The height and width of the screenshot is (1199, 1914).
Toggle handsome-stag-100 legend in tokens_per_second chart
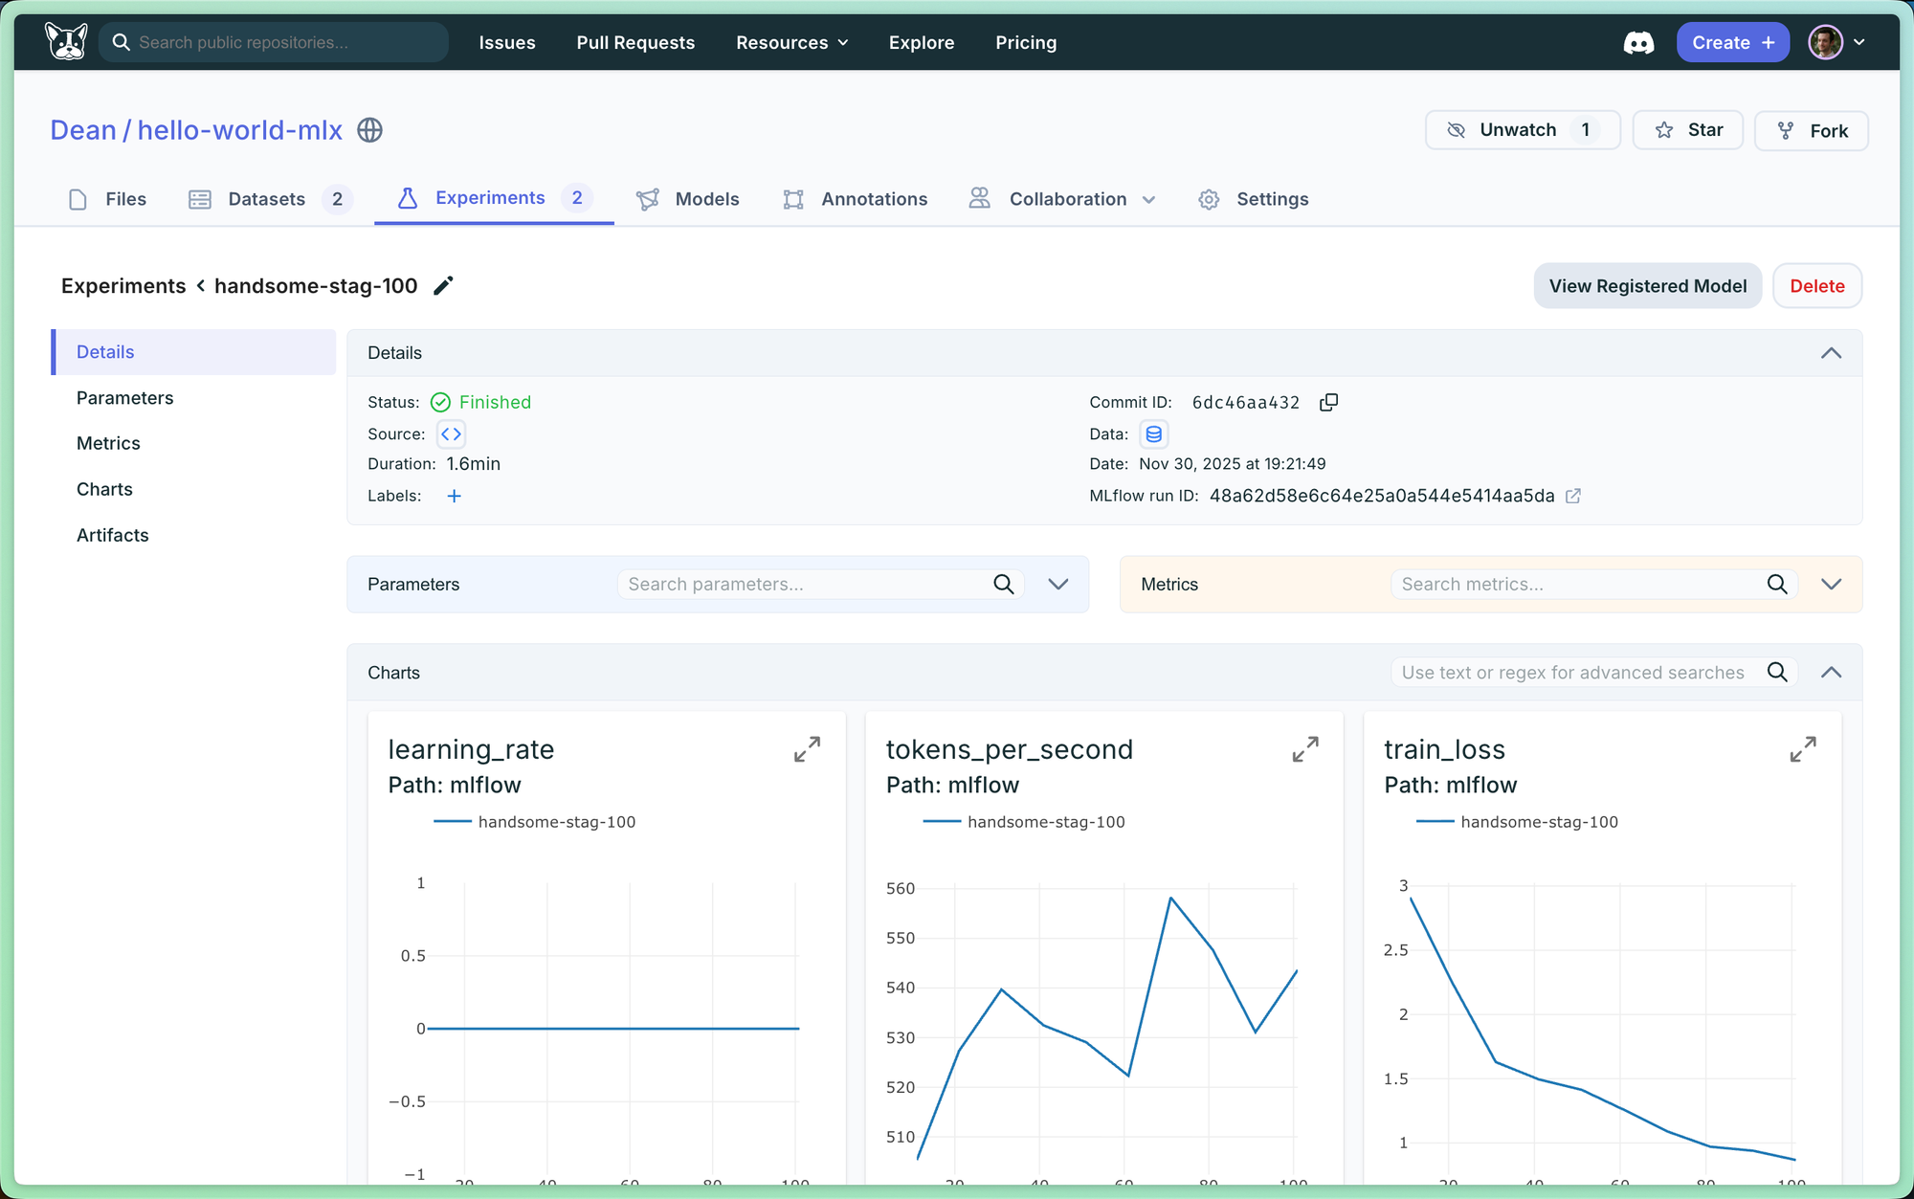[1045, 822]
